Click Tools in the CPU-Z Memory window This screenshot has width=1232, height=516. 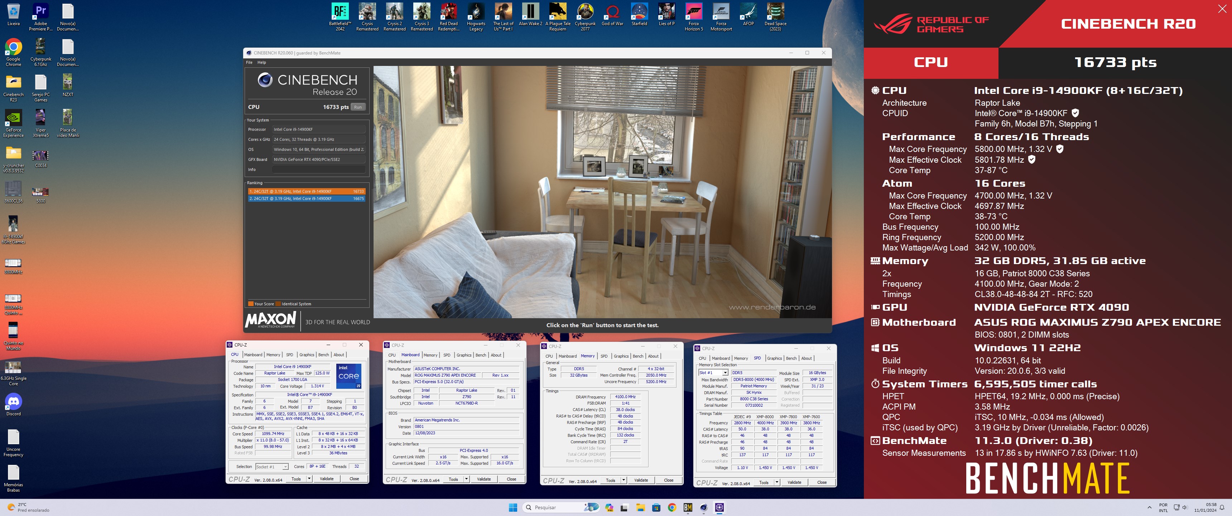point(610,480)
